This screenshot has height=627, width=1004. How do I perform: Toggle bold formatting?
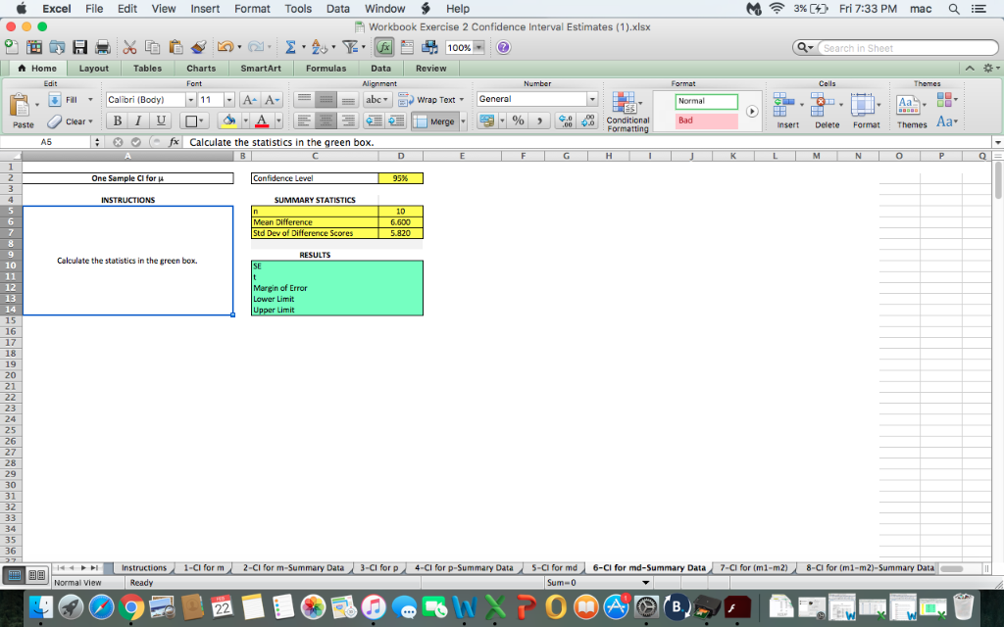coord(116,121)
